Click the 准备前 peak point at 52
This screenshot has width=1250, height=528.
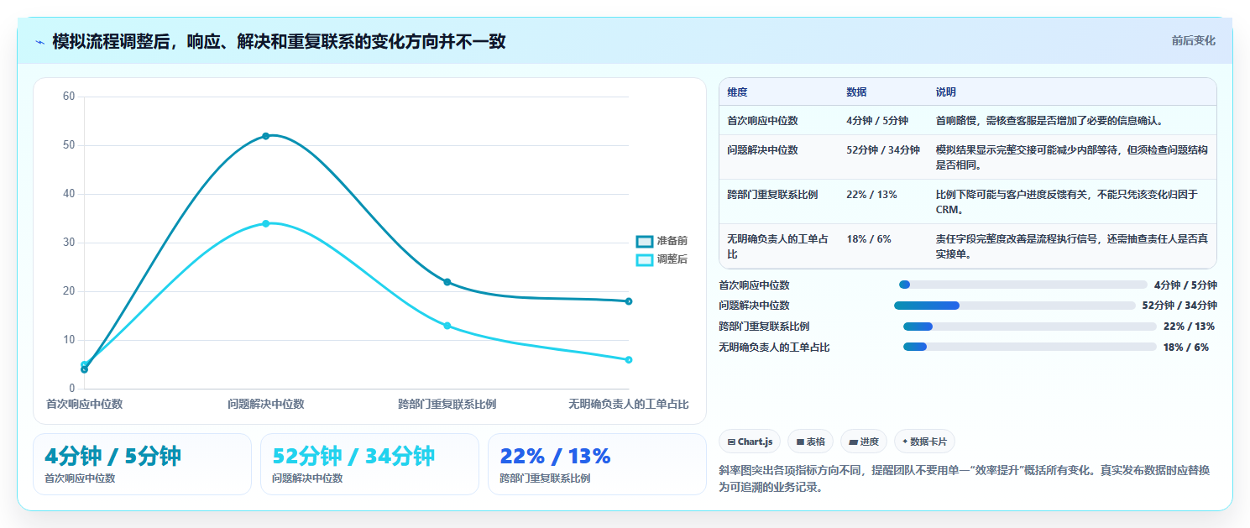266,136
